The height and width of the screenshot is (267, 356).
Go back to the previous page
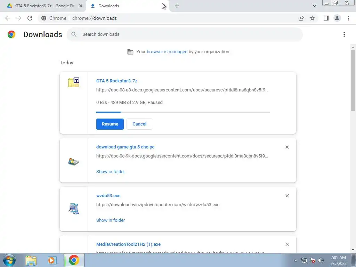8,18
